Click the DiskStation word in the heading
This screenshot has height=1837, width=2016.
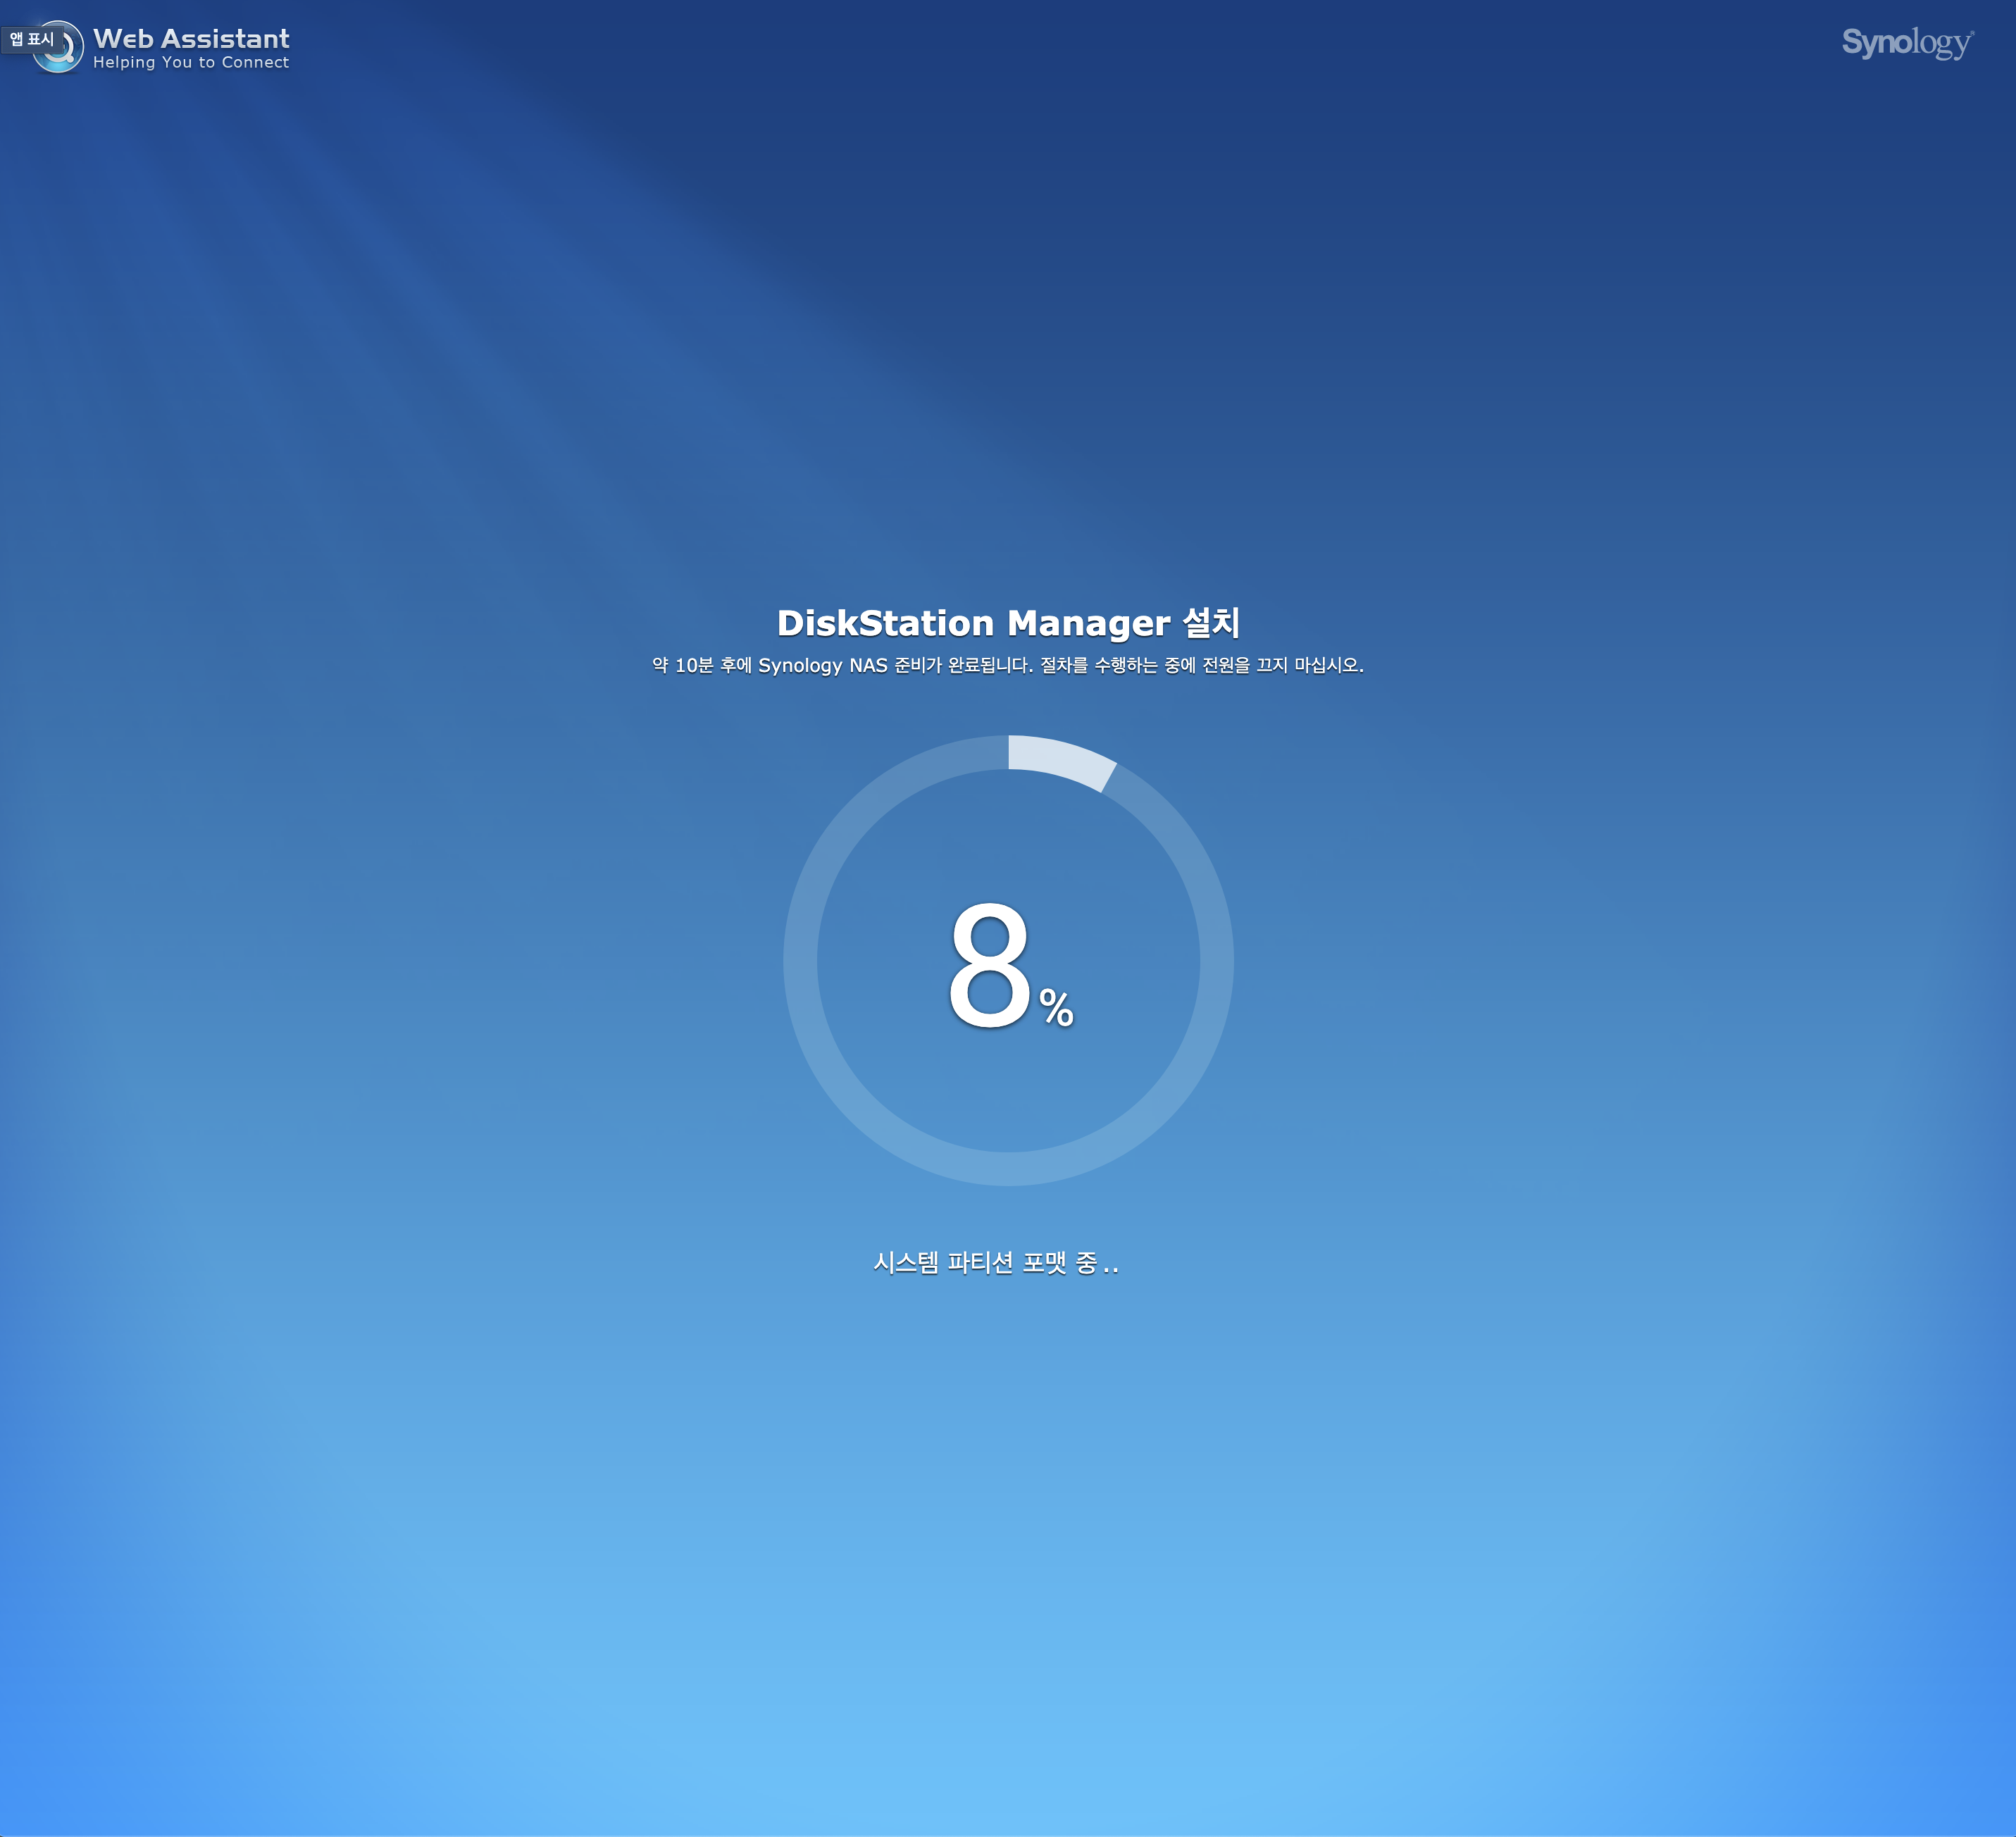pyautogui.click(x=885, y=623)
